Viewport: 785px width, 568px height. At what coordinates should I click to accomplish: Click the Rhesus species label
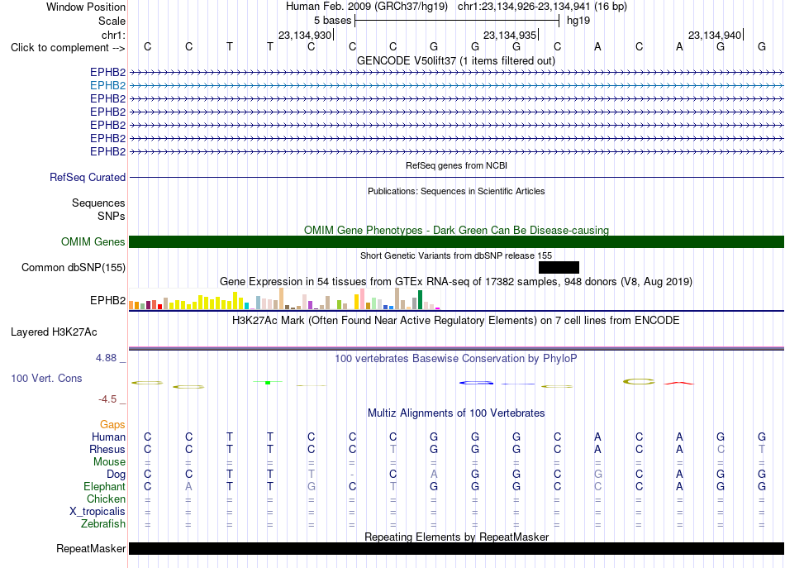point(107,449)
